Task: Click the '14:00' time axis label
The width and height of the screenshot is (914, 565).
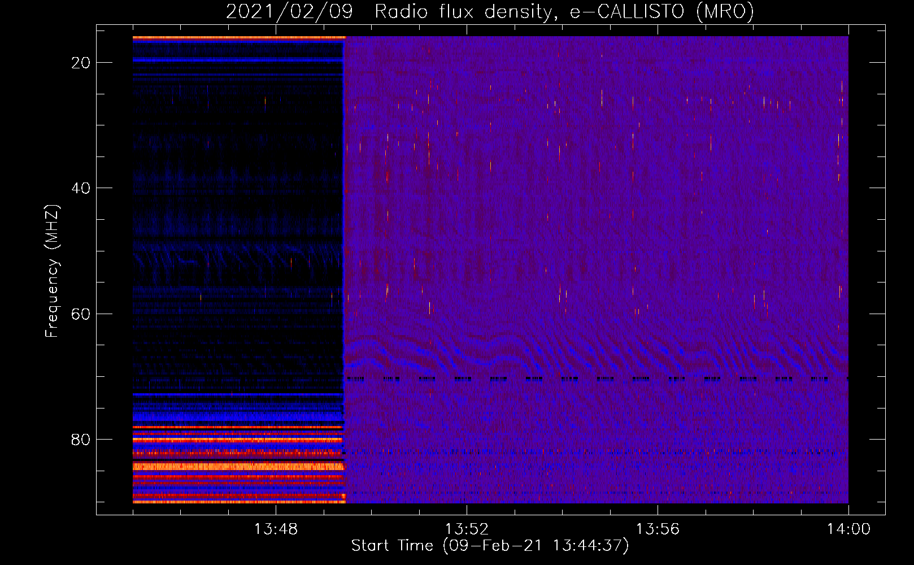Action: coord(848,529)
